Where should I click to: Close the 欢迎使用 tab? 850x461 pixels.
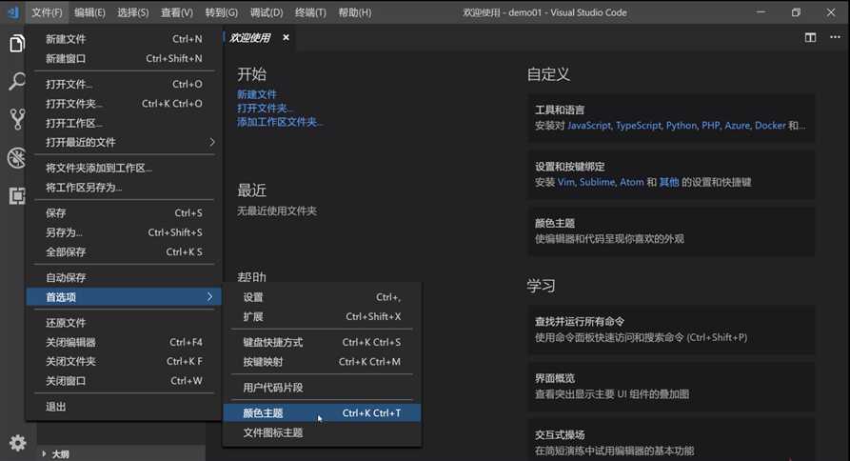(286, 37)
